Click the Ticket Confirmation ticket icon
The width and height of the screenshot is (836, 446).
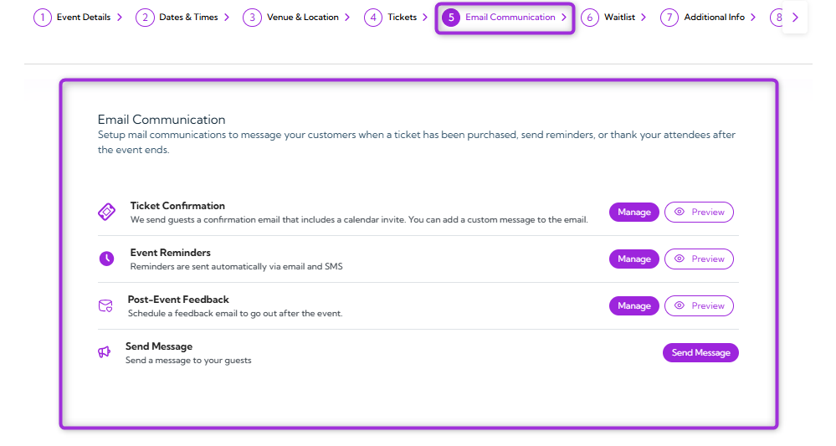(x=106, y=212)
